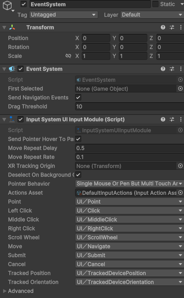Open the Pointer Behavior dropdown
Screen dimensions: 184x298
(130, 184)
